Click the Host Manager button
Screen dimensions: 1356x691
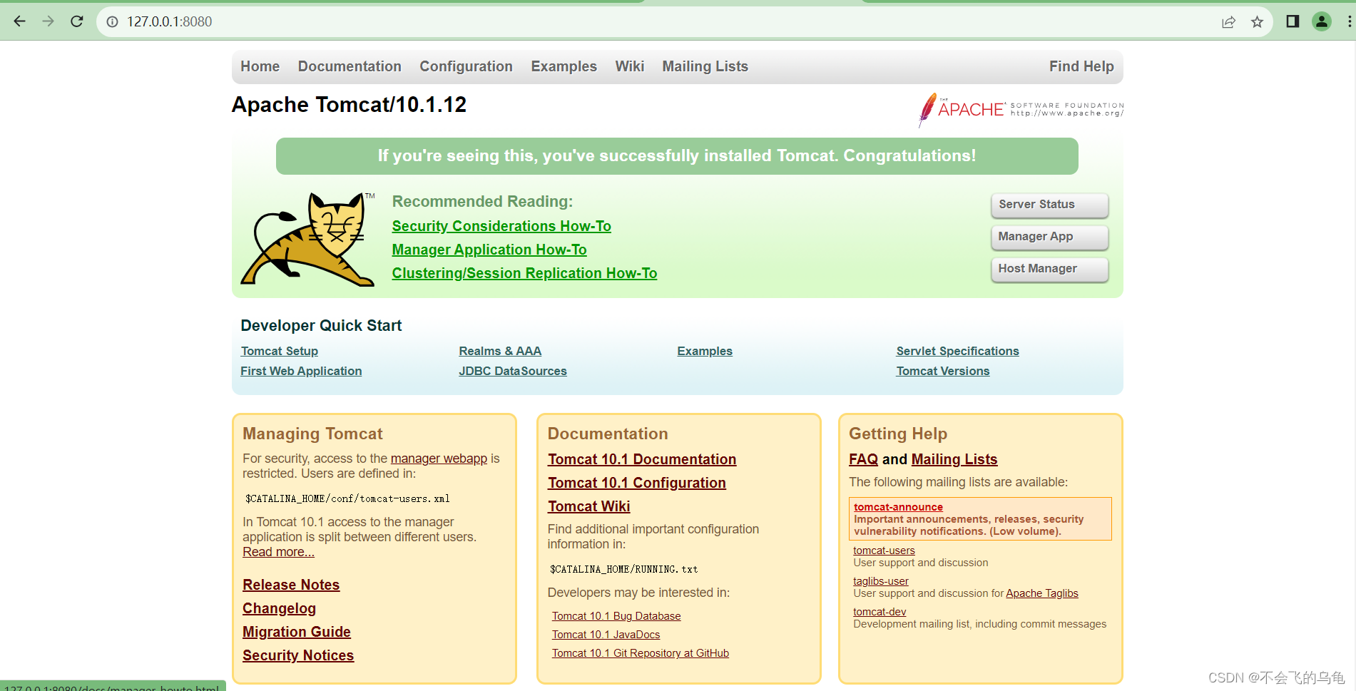pos(1050,269)
